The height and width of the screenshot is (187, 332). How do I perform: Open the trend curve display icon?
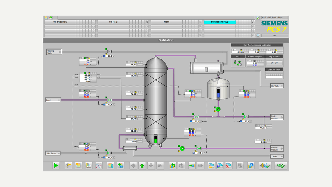pyautogui.click(x=99, y=166)
